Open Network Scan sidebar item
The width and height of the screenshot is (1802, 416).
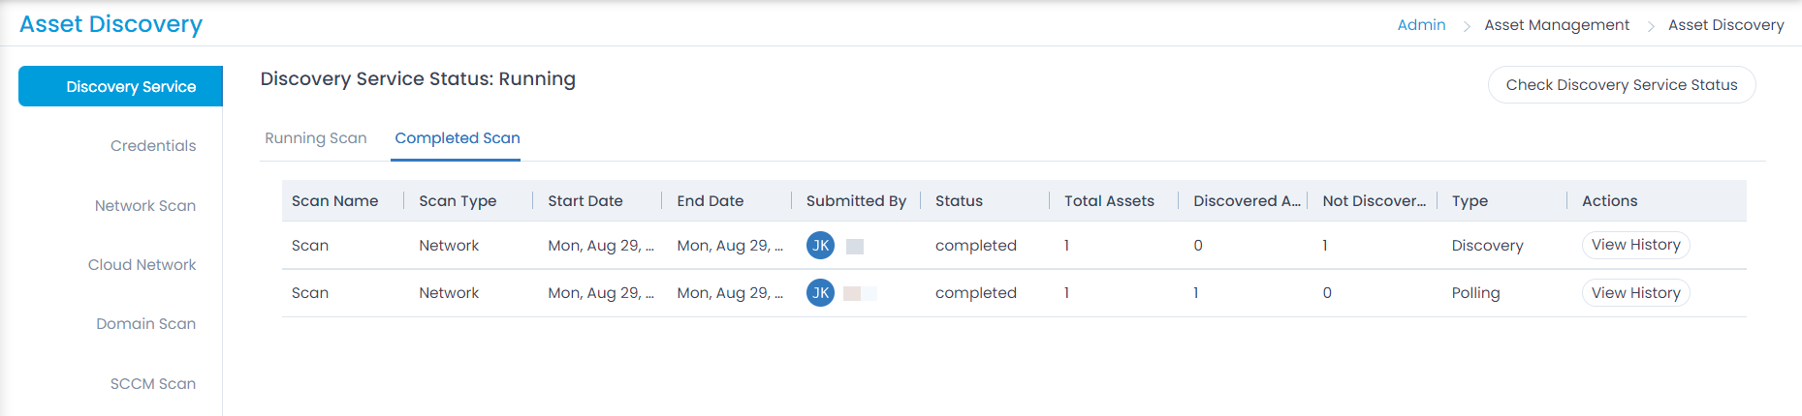[x=145, y=206]
